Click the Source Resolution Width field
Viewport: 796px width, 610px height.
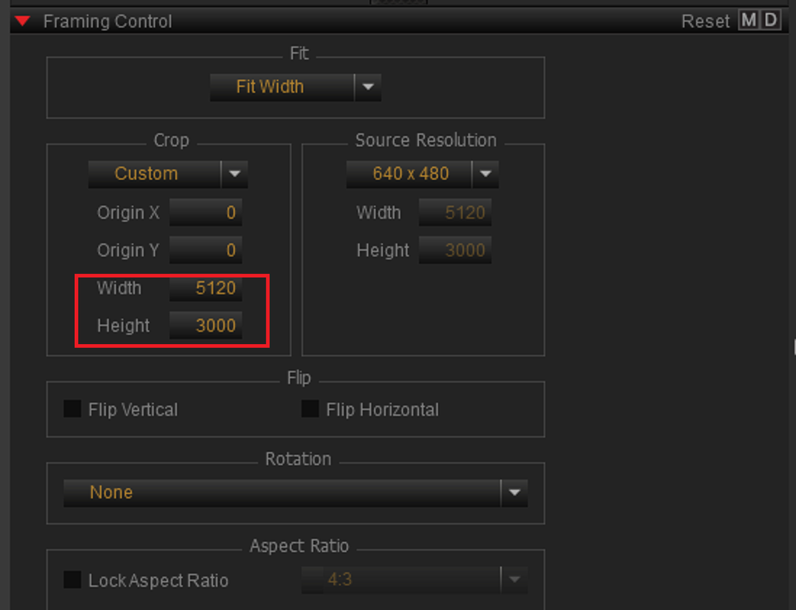point(455,213)
